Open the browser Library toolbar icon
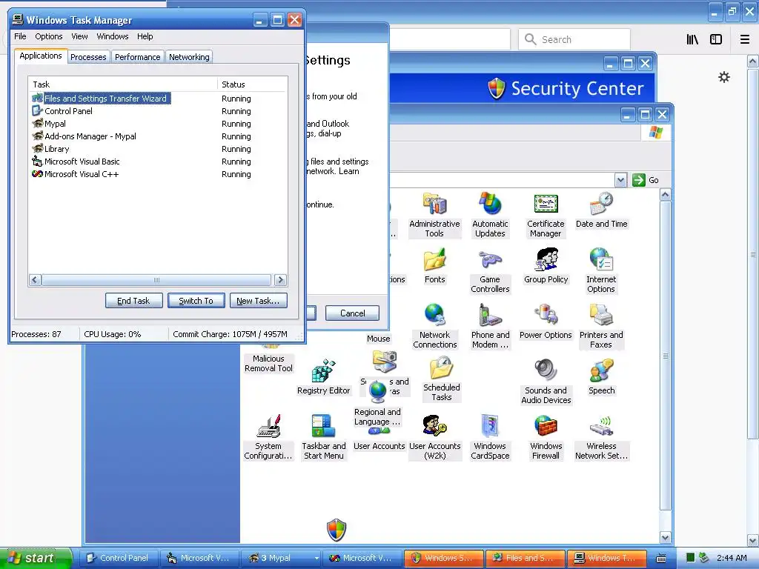 point(692,40)
